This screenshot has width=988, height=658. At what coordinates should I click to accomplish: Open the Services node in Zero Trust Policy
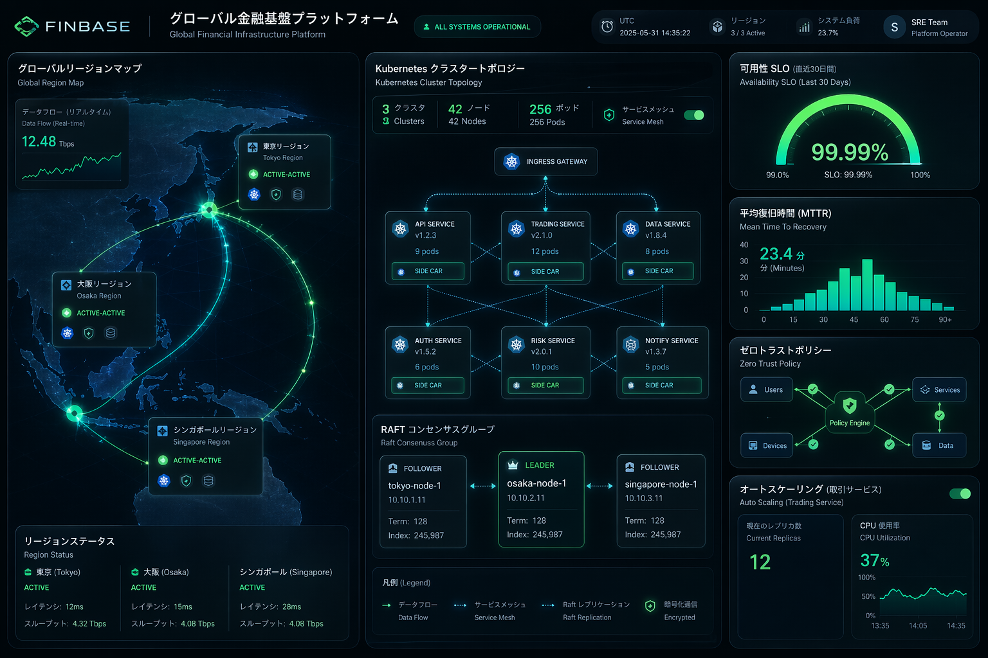coord(940,389)
